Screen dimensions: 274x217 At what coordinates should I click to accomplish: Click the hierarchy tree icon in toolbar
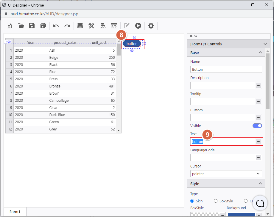103,26
